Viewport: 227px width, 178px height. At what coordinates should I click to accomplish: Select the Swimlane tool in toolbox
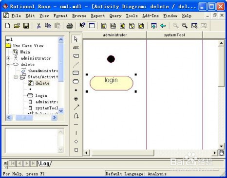76,150
